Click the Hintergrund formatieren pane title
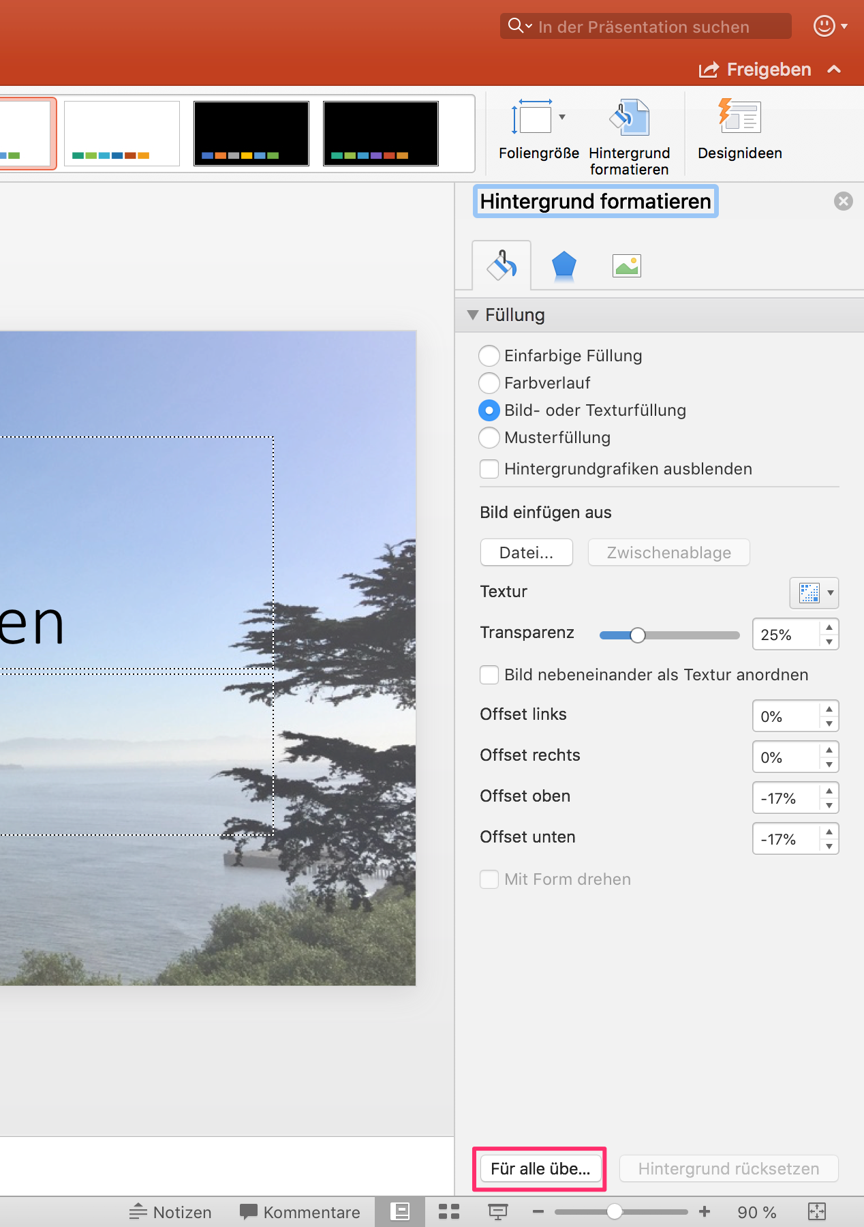This screenshot has width=864, height=1227. pyautogui.click(x=596, y=202)
